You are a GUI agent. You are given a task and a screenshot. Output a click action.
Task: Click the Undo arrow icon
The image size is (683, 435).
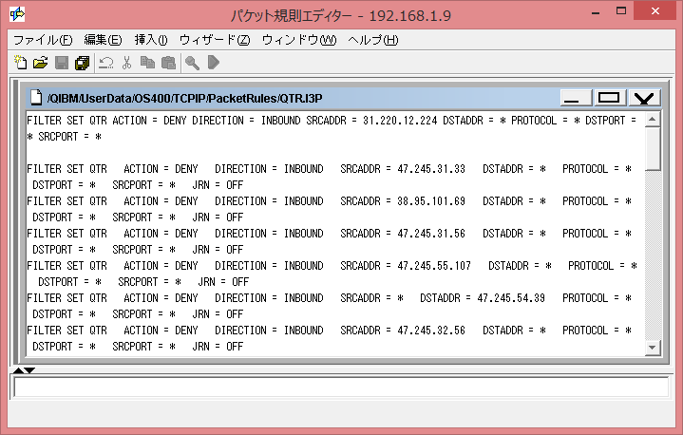point(105,64)
